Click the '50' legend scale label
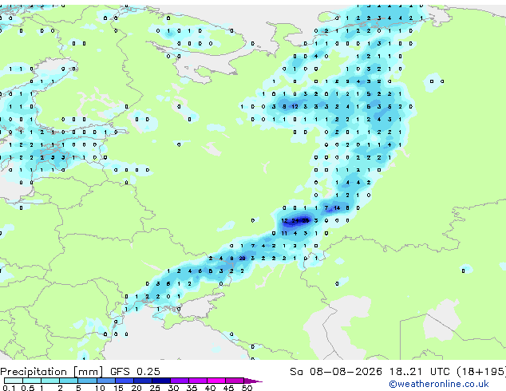506x391 pixels. point(247,388)
